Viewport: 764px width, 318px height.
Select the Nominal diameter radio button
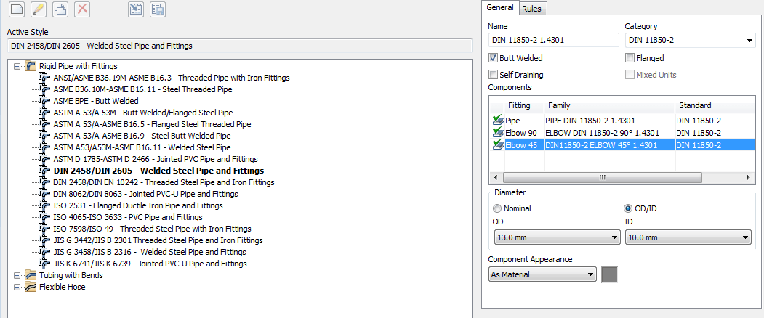tap(497, 208)
